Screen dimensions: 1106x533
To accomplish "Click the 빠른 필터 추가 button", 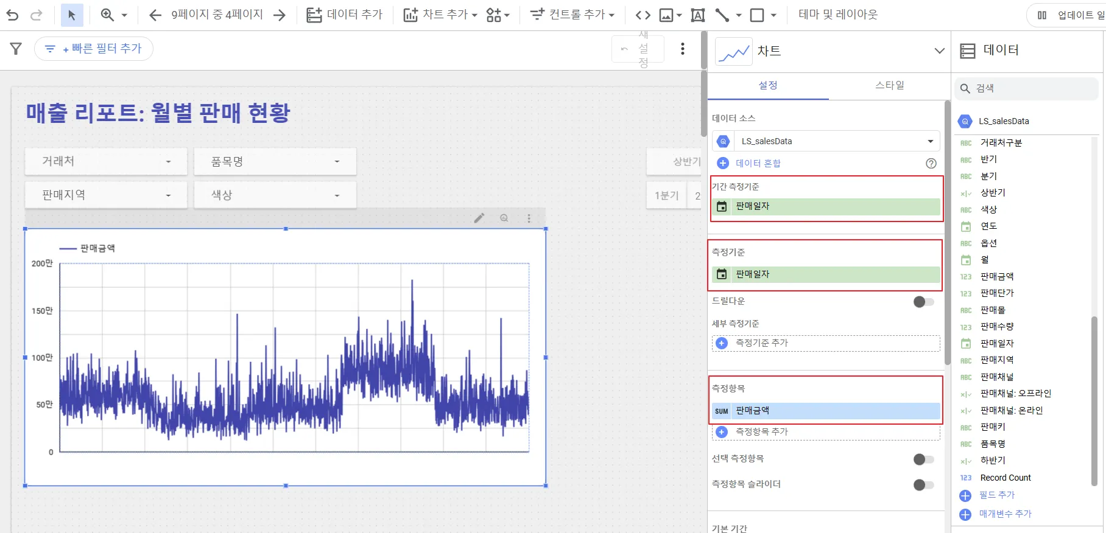I will pyautogui.click(x=94, y=49).
